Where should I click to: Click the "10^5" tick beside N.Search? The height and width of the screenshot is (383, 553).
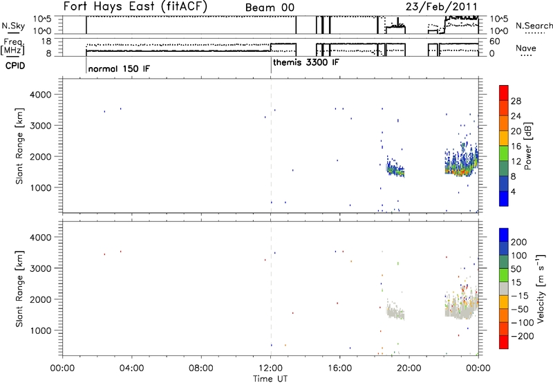[499, 19]
